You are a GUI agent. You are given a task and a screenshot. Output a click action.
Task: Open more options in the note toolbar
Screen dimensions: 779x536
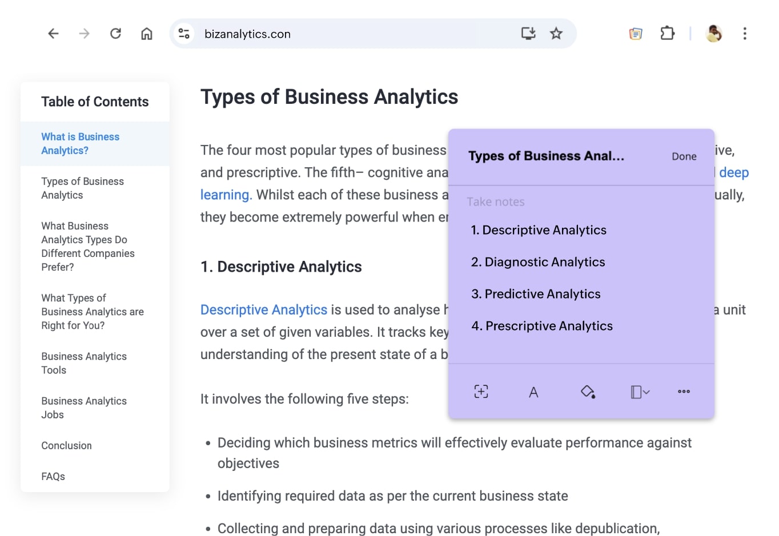click(684, 392)
